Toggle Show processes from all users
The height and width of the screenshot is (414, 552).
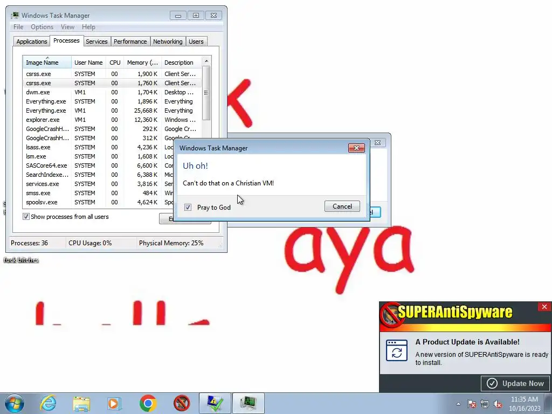click(26, 217)
